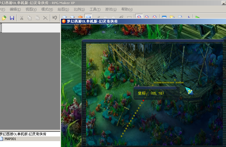Open the 模式(M) menu

(47, 9)
